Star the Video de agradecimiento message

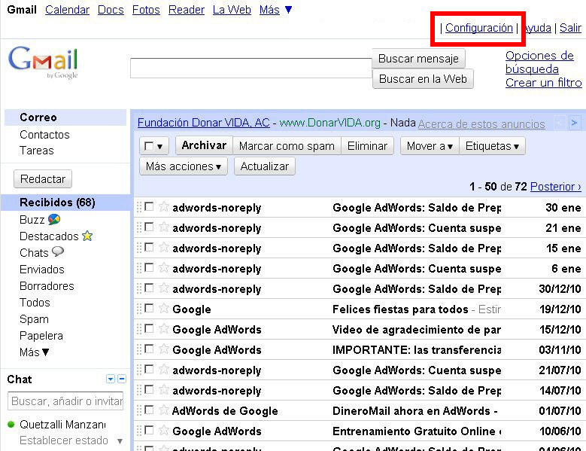tap(164, 329)
